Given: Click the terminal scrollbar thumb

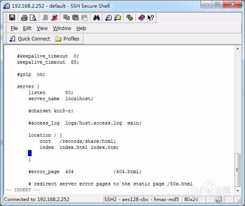Looking at the screenshot, I should [x=238, y=170].
